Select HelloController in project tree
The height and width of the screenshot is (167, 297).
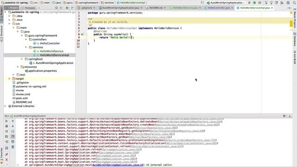point(50,43)
